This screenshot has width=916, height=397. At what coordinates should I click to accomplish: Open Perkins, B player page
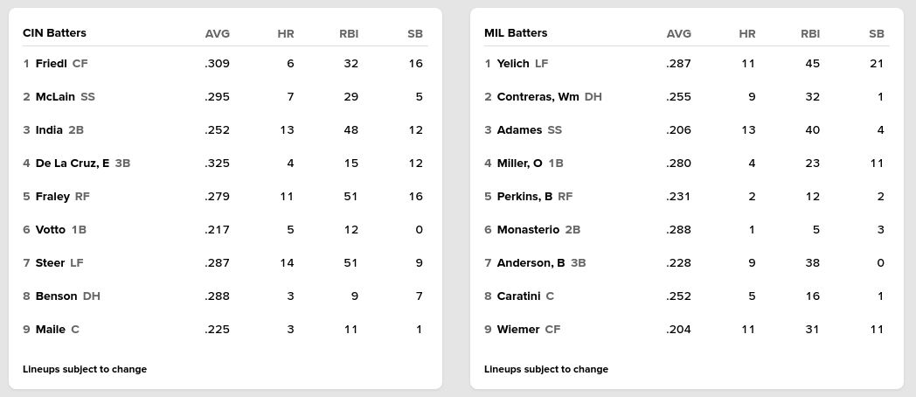click(x=524, y=197)
